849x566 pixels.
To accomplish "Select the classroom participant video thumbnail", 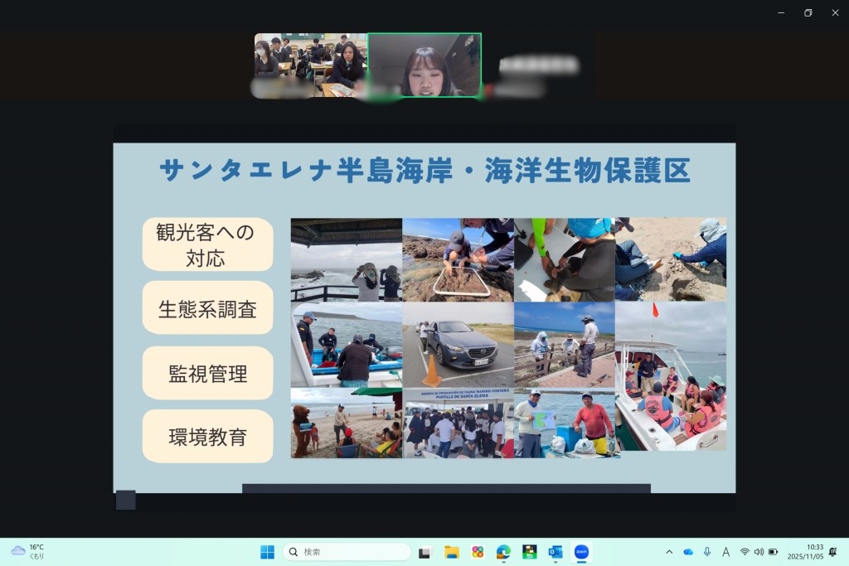I will tap(310, 65).
